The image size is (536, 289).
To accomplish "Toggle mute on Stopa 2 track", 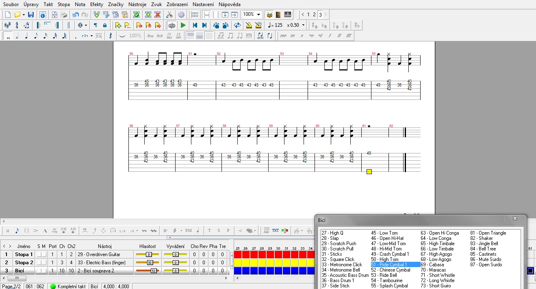I will [x=44, y=263].
